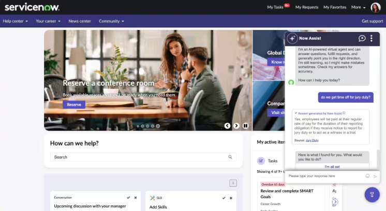Open the More dropdown menu
Screen dimensions: 386x211
(358, 7)
